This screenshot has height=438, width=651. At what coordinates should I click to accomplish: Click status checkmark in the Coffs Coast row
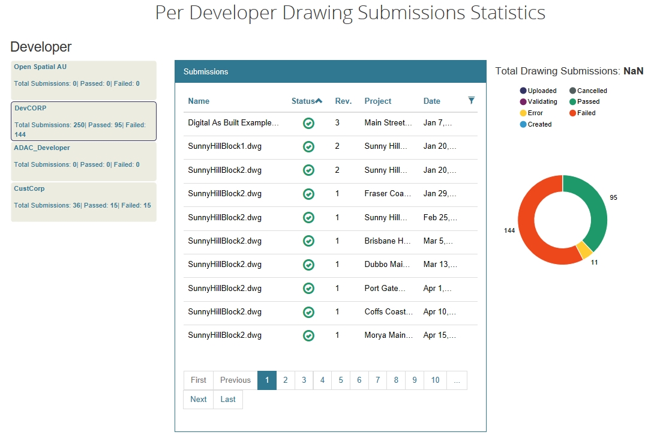pos(308,312)
